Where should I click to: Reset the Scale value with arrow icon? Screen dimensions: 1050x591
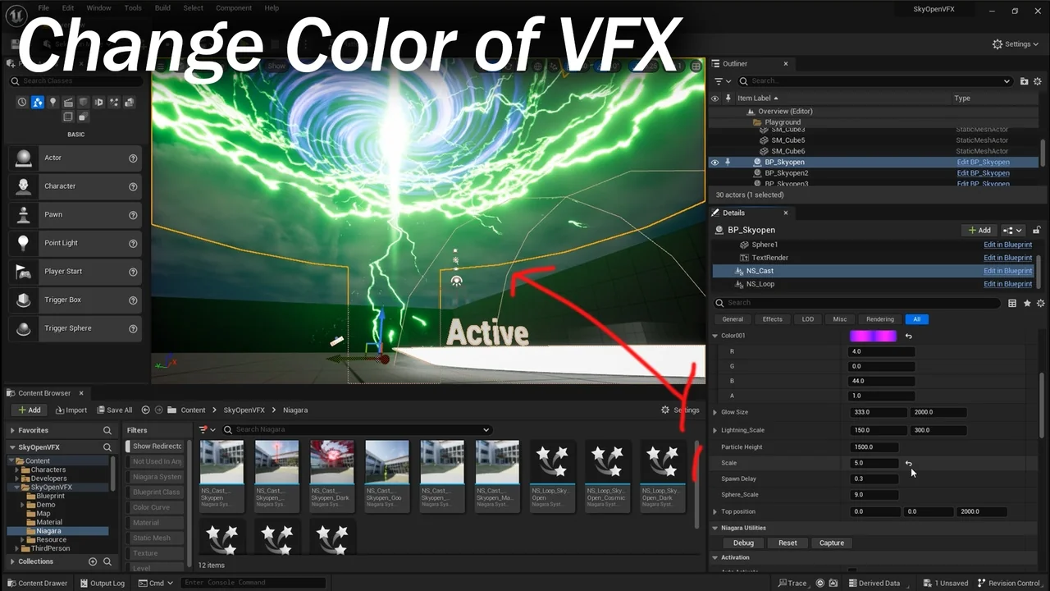point(908,464)
